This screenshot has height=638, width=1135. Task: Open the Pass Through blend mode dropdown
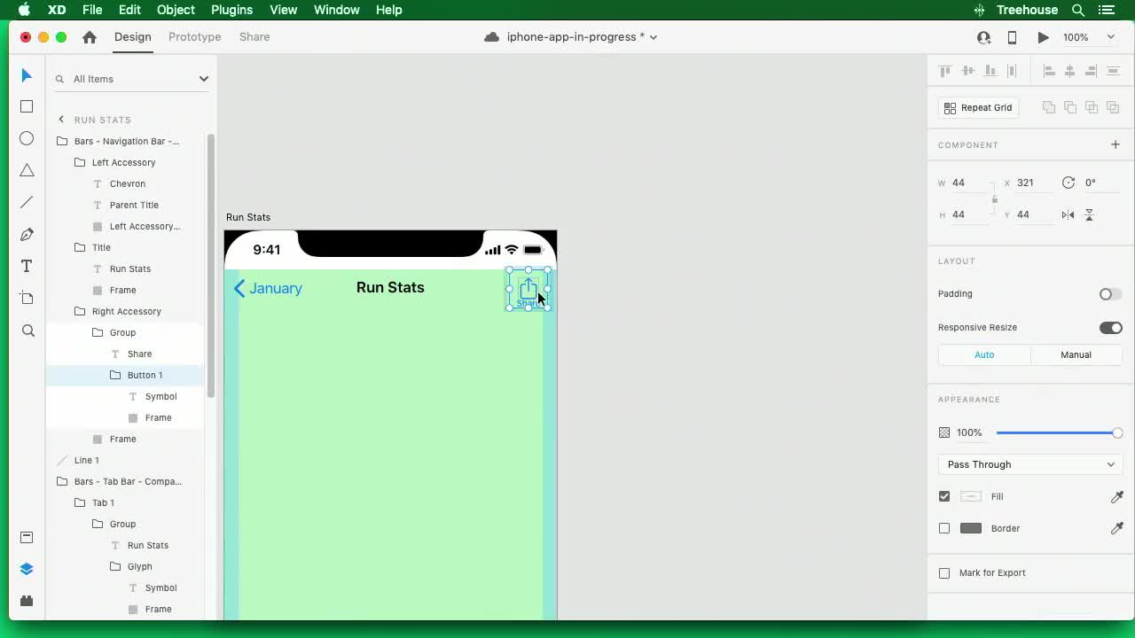point(1029,463)
